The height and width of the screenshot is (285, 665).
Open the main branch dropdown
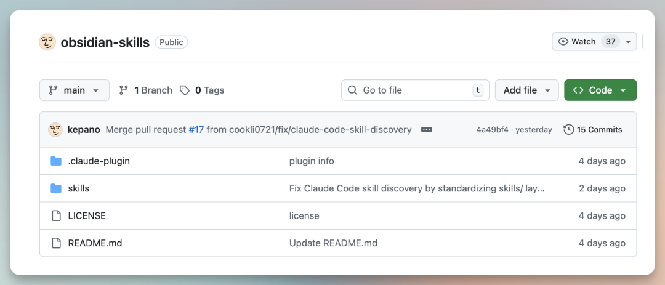coord(75,90)
